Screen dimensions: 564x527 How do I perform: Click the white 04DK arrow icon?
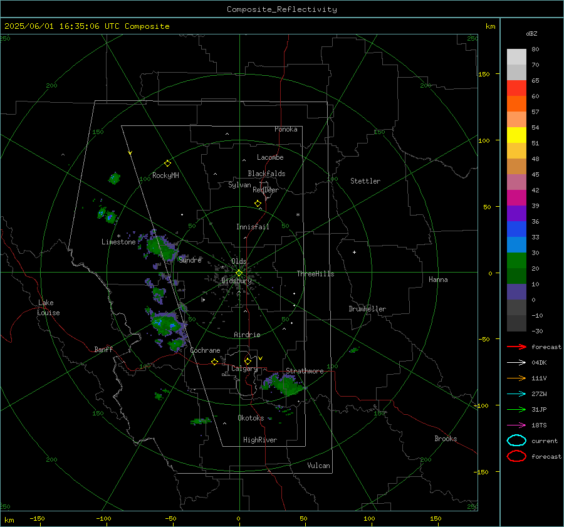pos(516,362)
